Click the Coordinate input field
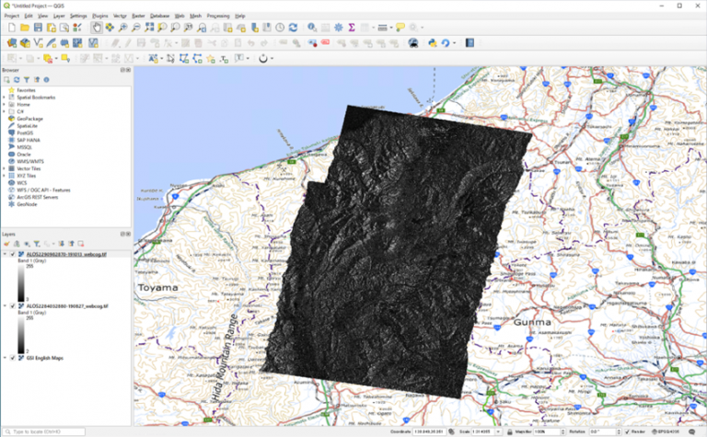The width and height of the screenshot is (707, 437). pyautogui.click(x=430, y=431)
